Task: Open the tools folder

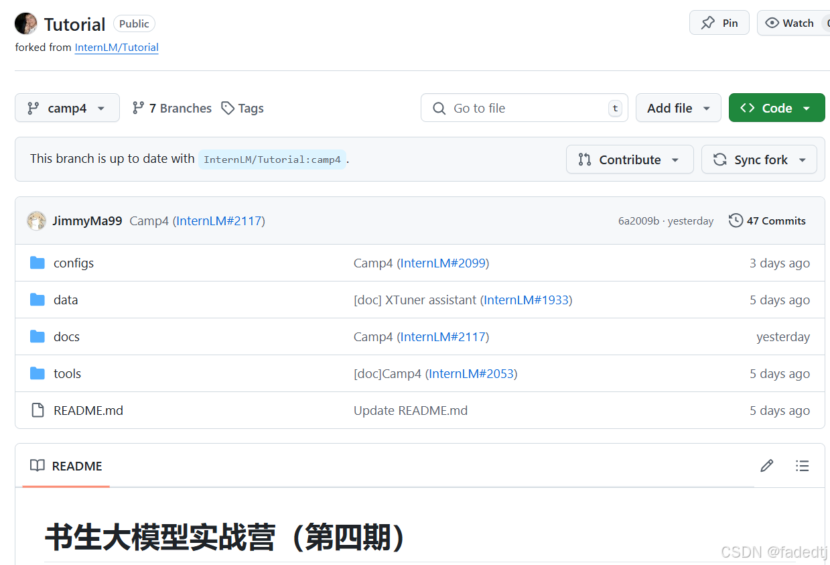Action: pyautogui.click(x=67, y=373)
